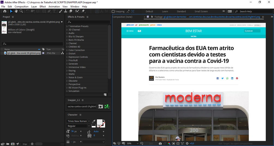
Task: Create a new composition from Project panel
Action: 13,144
